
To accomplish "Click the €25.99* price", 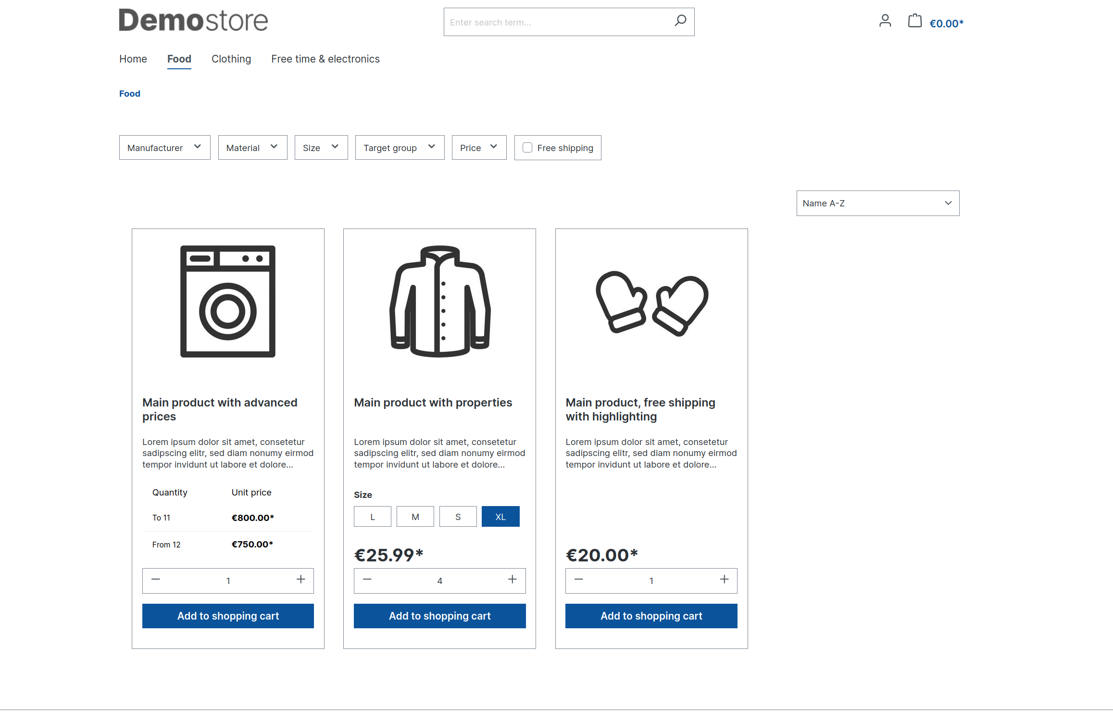I will [x=388, y=555].
